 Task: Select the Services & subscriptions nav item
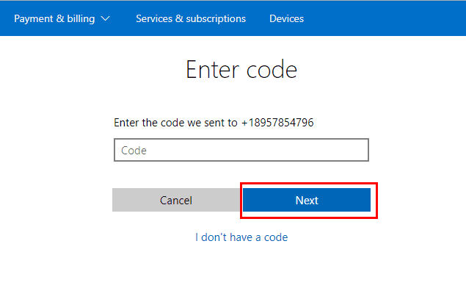191,19
